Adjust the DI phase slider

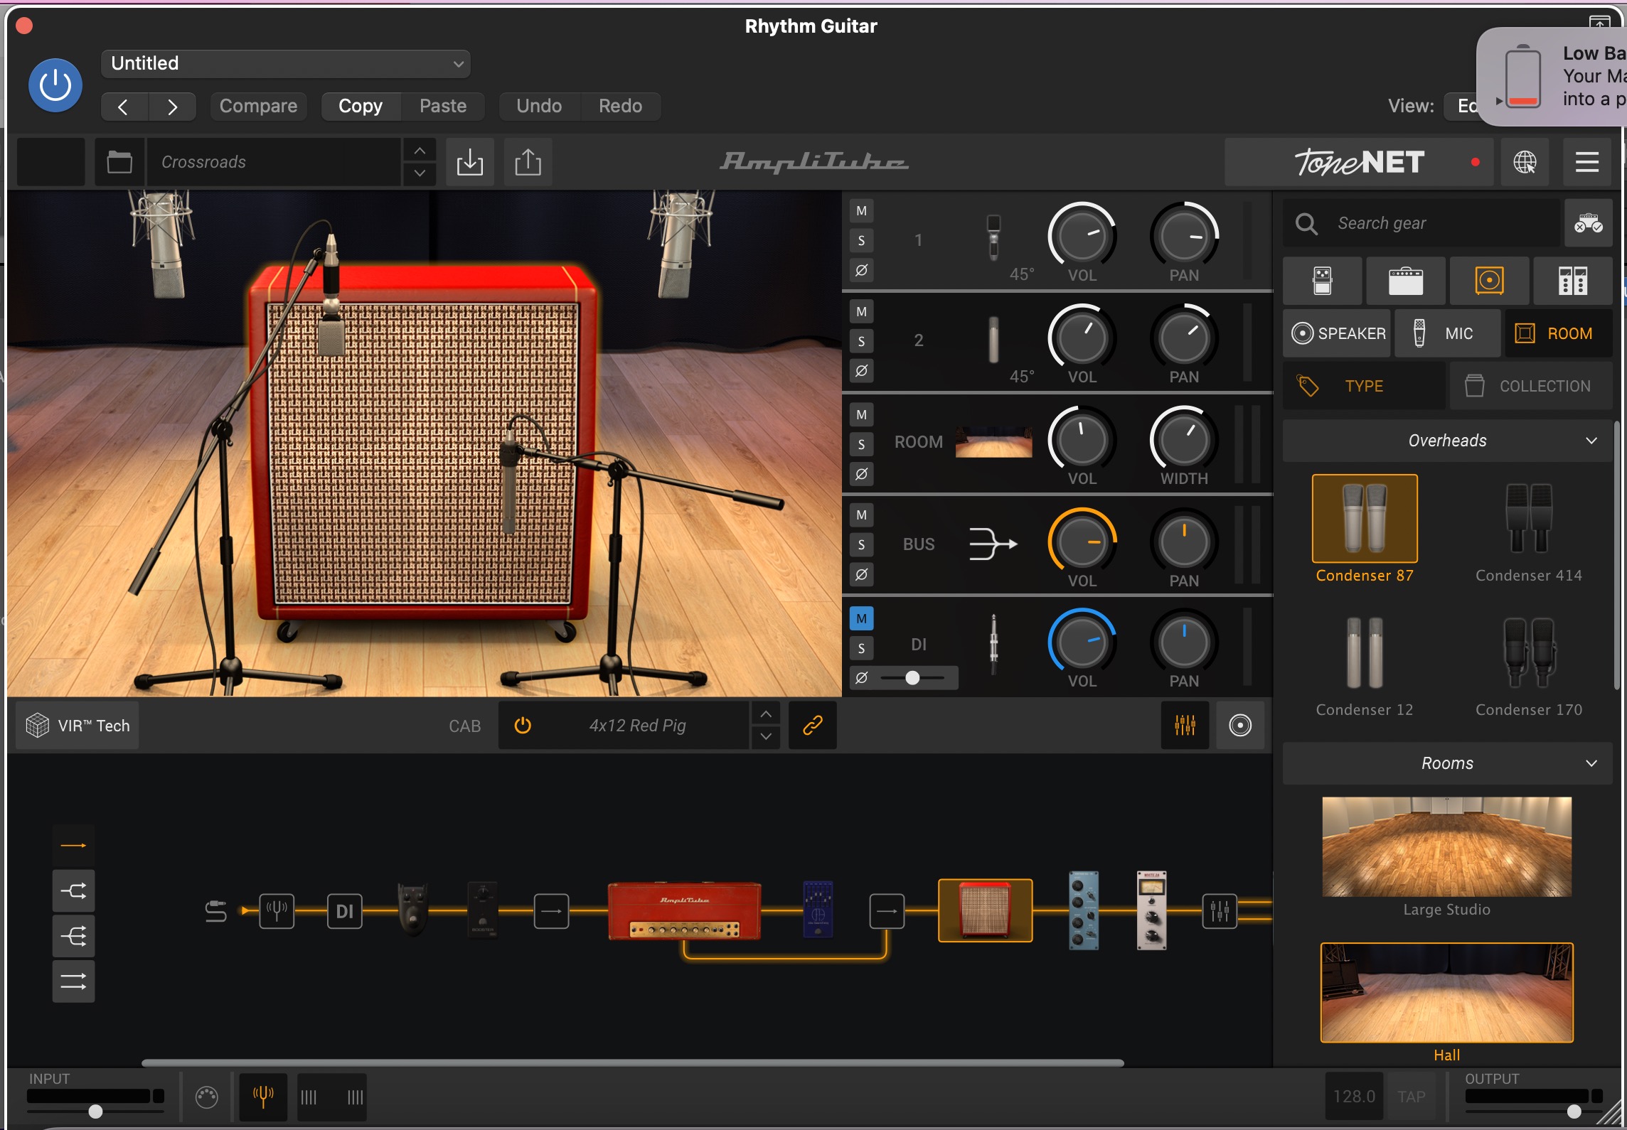(912, 678)
